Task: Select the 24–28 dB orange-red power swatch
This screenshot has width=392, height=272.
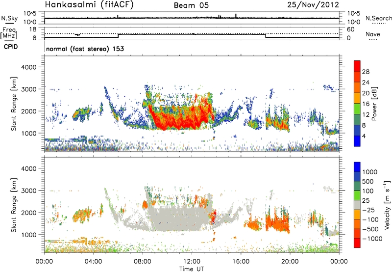Action: click(357, 77)
